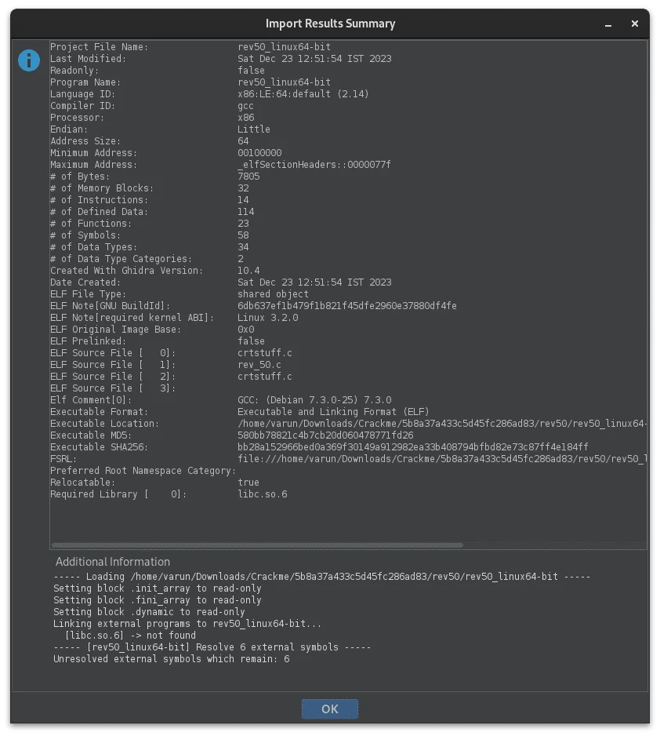Click the Import Results Summary title bar
Viewport: 660px width, 736px height.
tap(330, 24)
